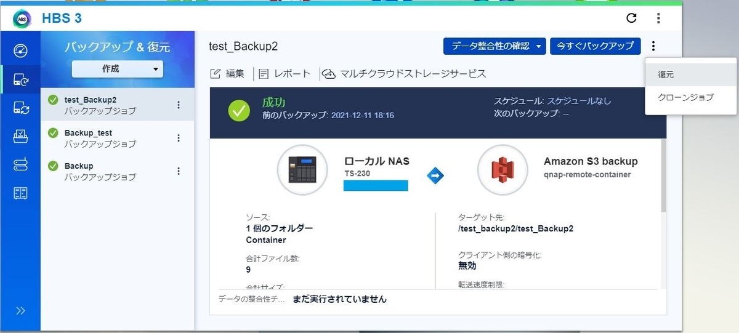Click the Amazon S3 storage icon

pos(503,169)
